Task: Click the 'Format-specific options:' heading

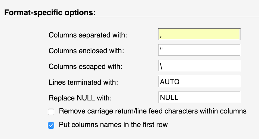Action: [50, 13]
